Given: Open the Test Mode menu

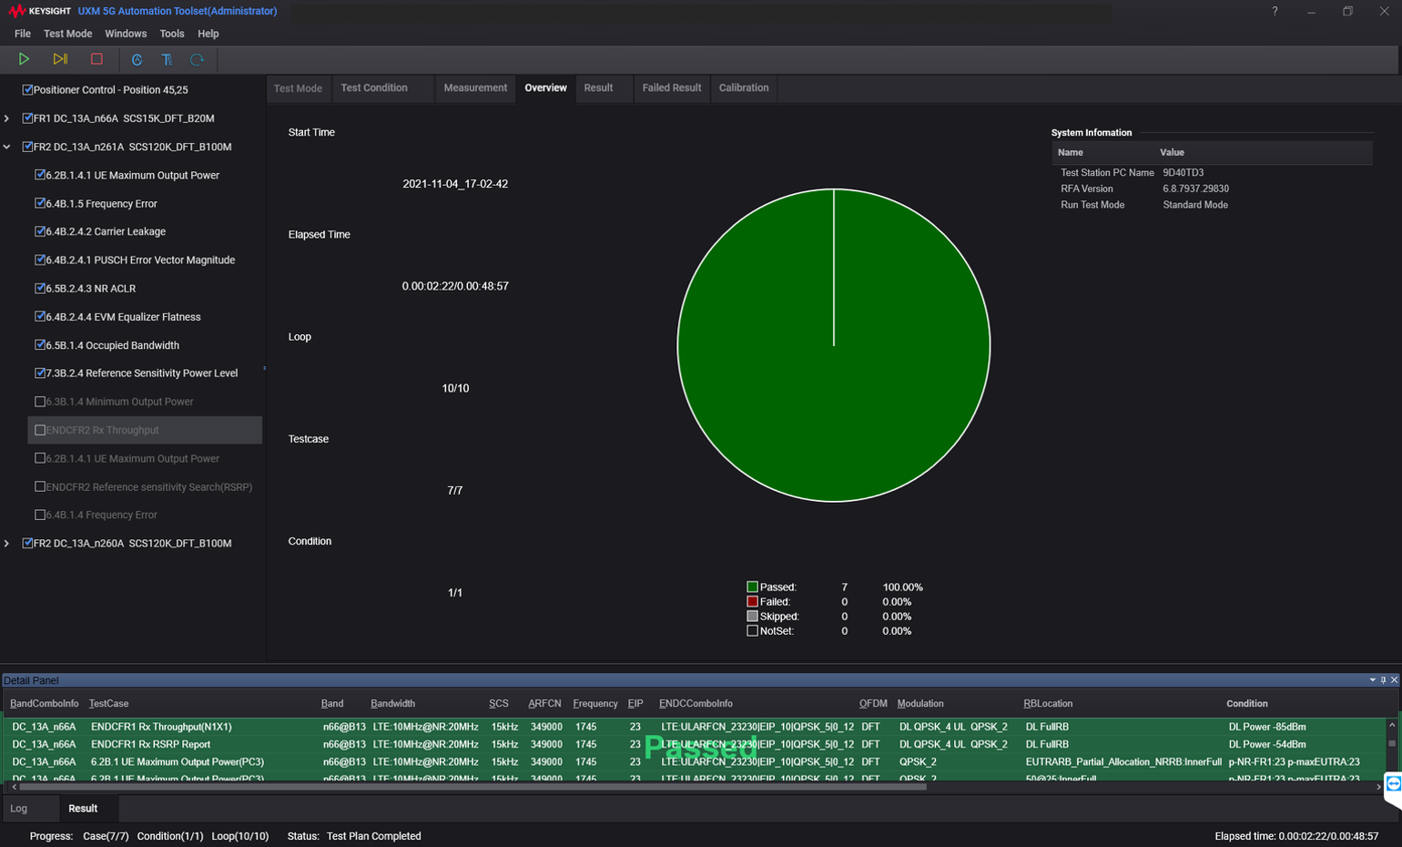Looking at the screenshot, I should pyautogui.click(x=67, y=34).
